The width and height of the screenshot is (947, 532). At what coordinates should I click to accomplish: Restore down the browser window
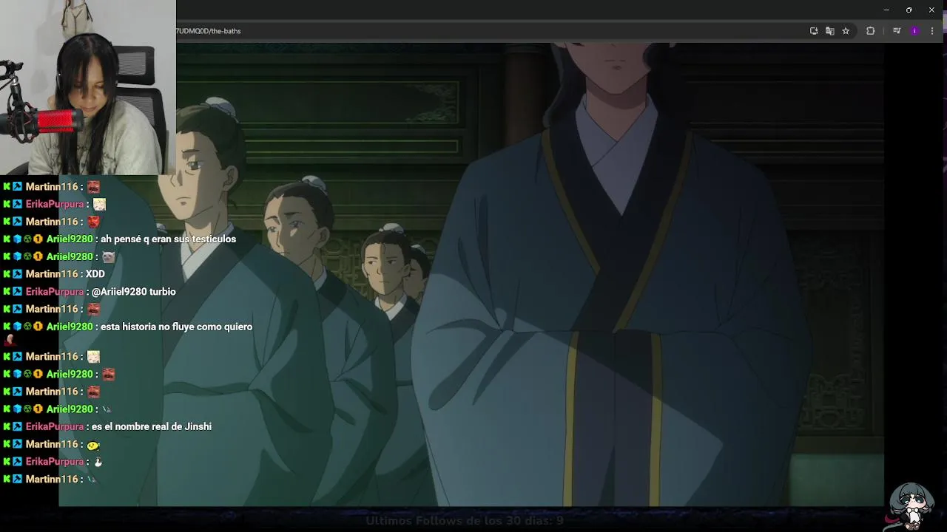click(909, 10)
